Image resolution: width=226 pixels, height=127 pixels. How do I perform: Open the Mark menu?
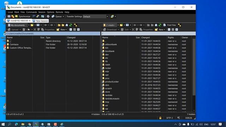click(17, 12)
